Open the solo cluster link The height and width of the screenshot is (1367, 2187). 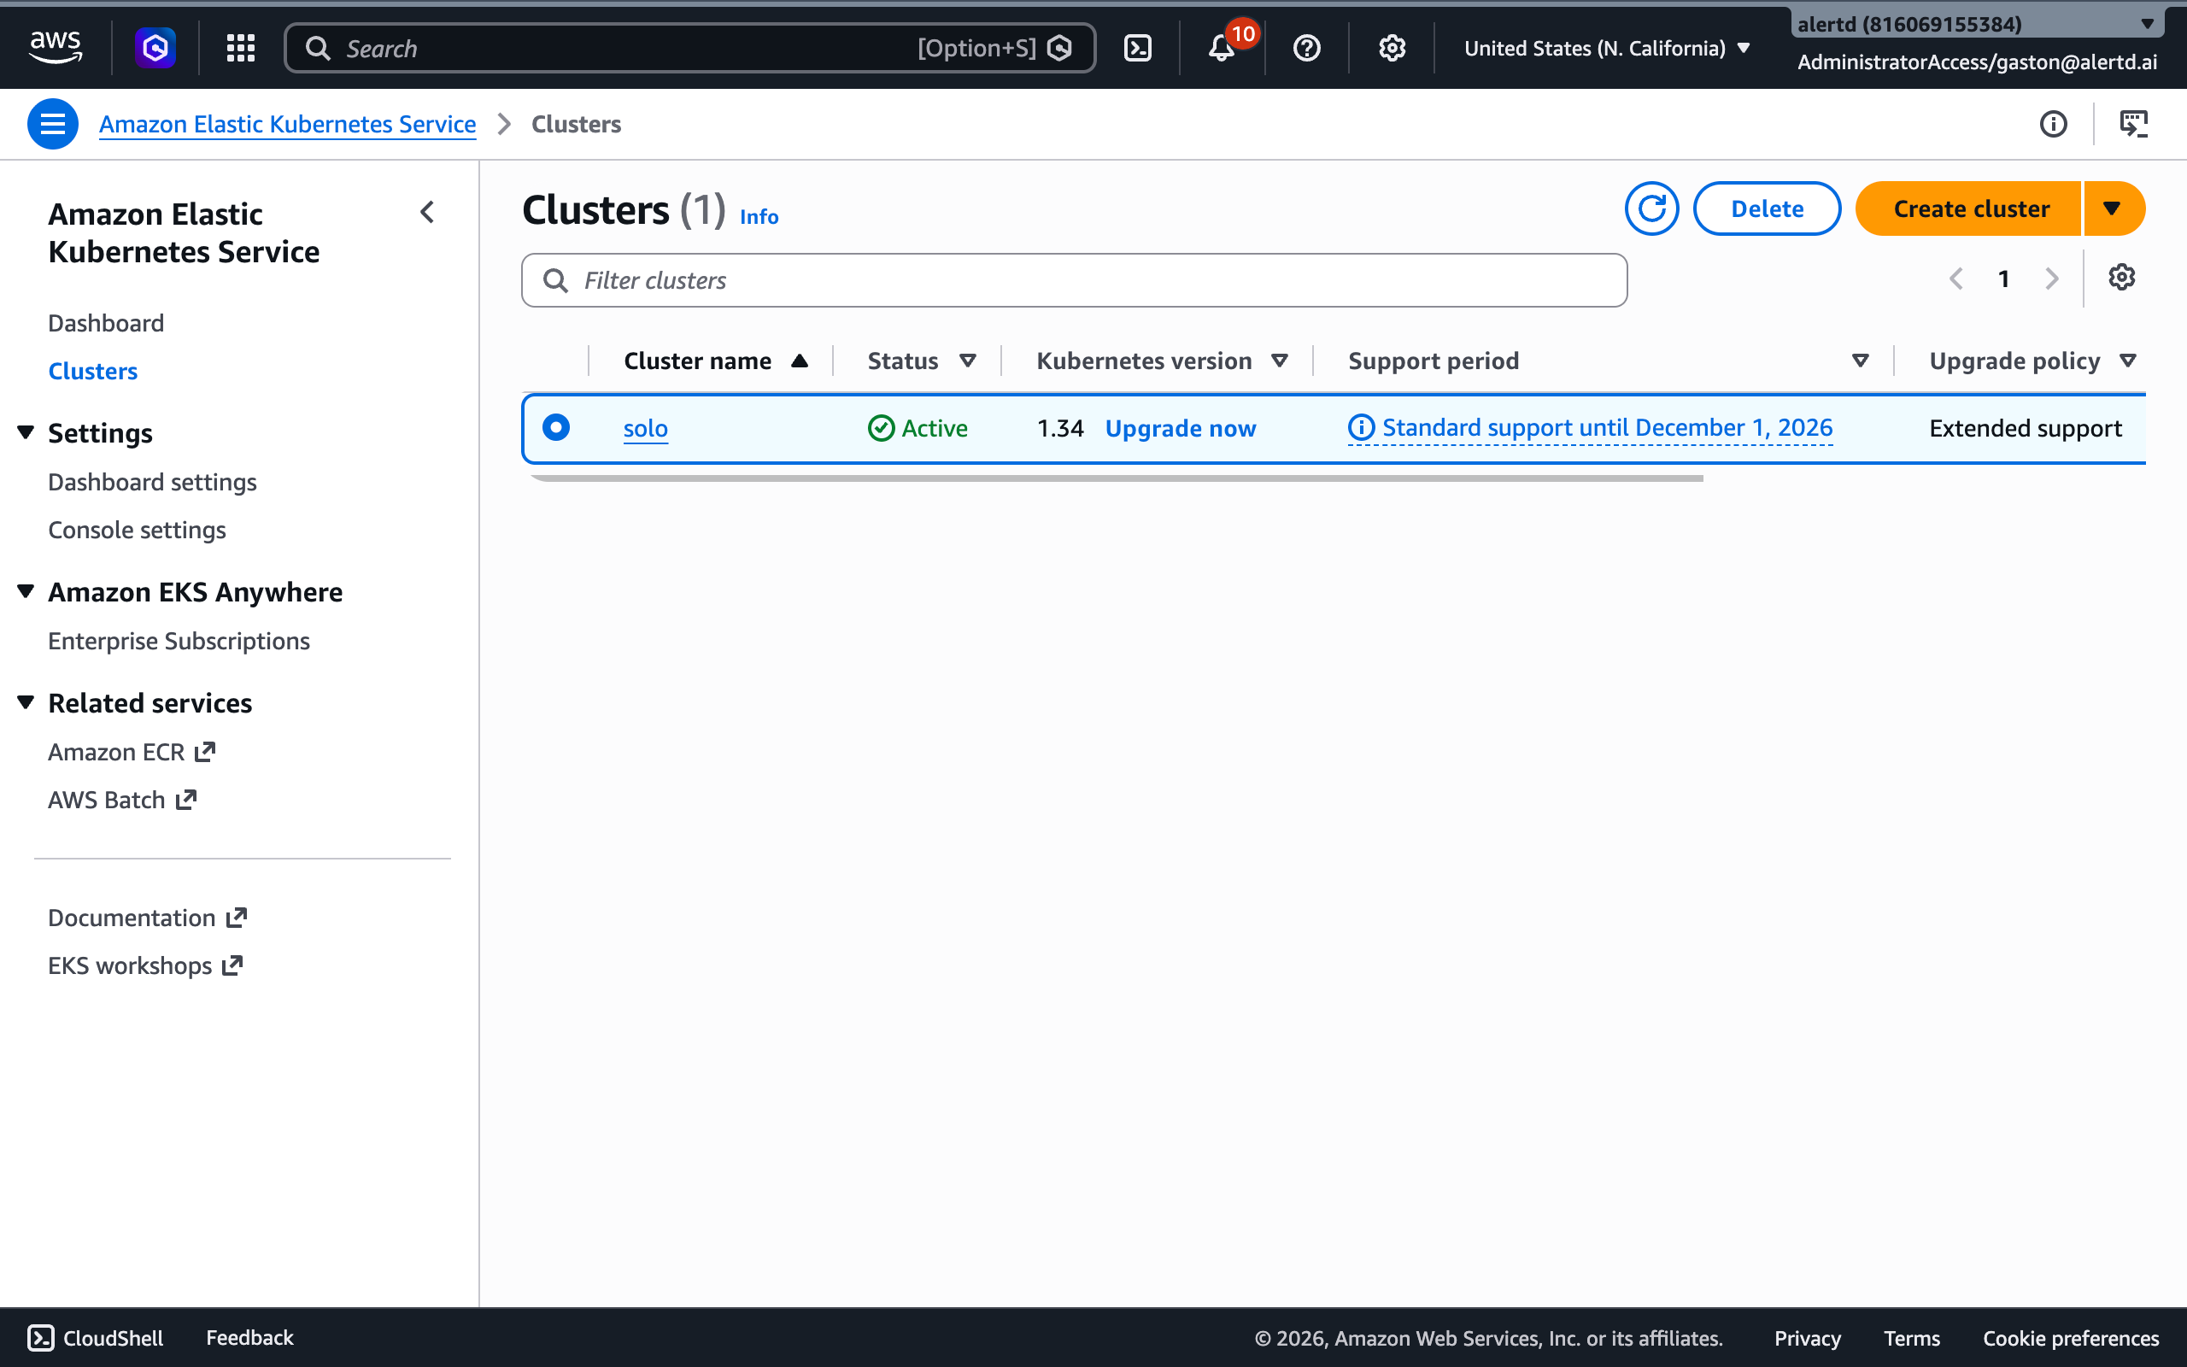pyautogui.click(x=645, y=429)
